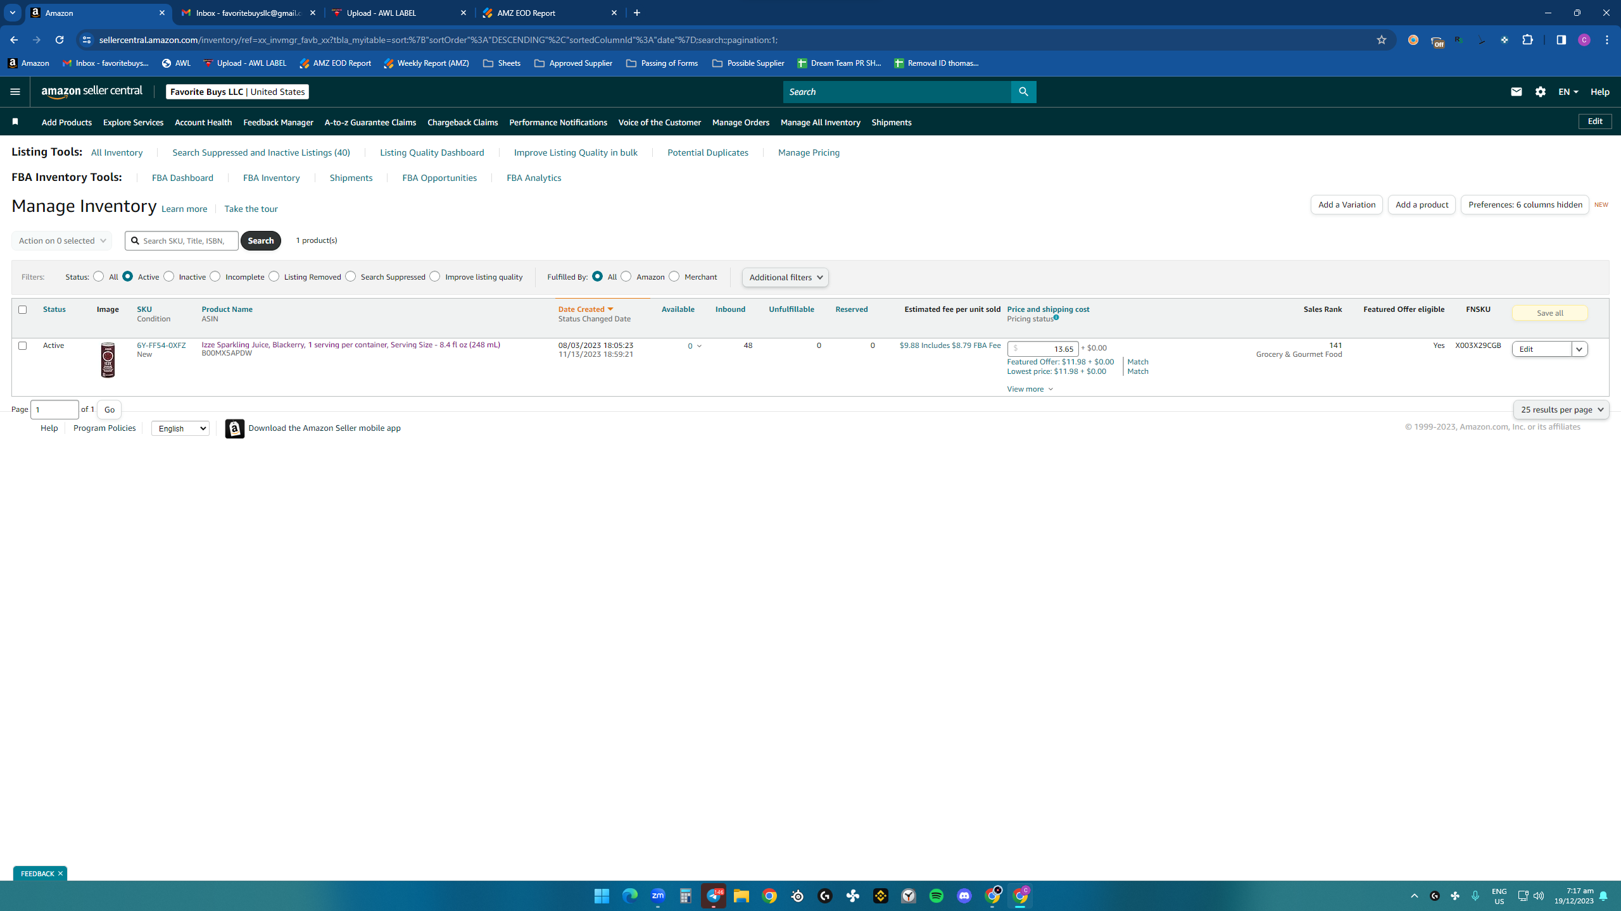Switch to the Upload - AWL LABEL tab
Viewport: 1621px width, 911px height.
pyautogui.click(x=400, y=13)
